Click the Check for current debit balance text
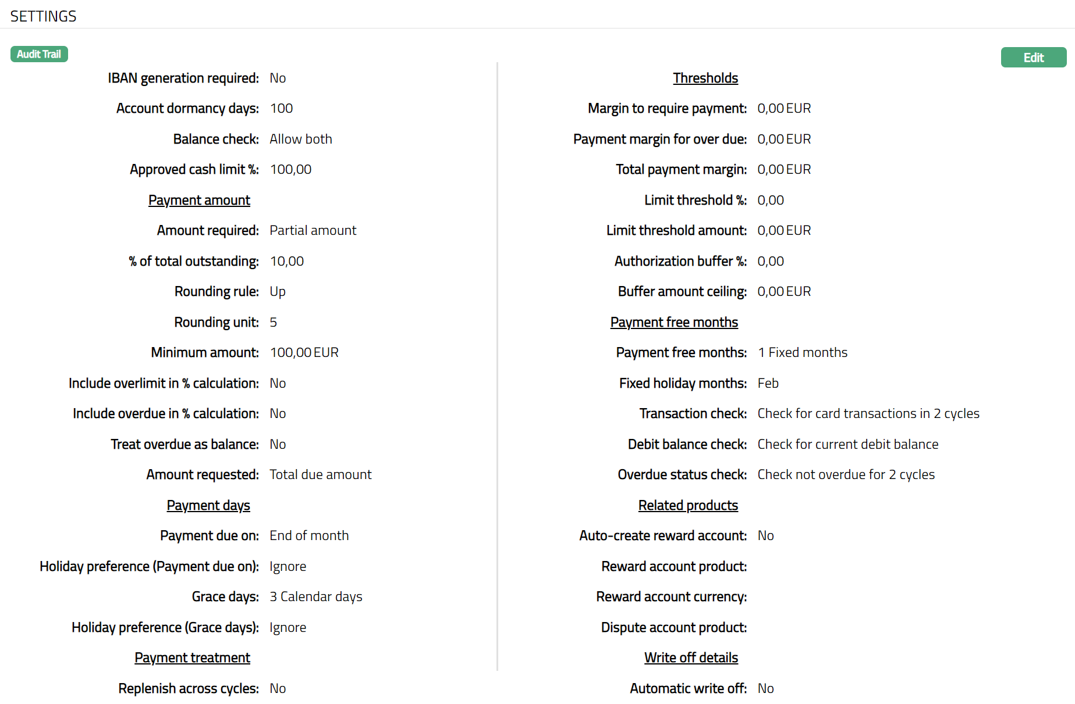The width and height of the screenshot is (1075, 704). 847,444
